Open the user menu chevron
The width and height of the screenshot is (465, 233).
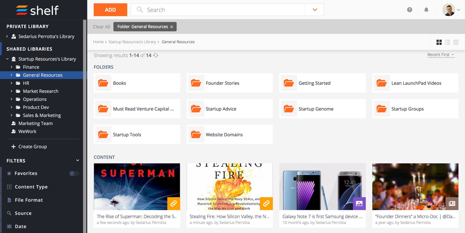pyautogui.click(x=459, y=10)
